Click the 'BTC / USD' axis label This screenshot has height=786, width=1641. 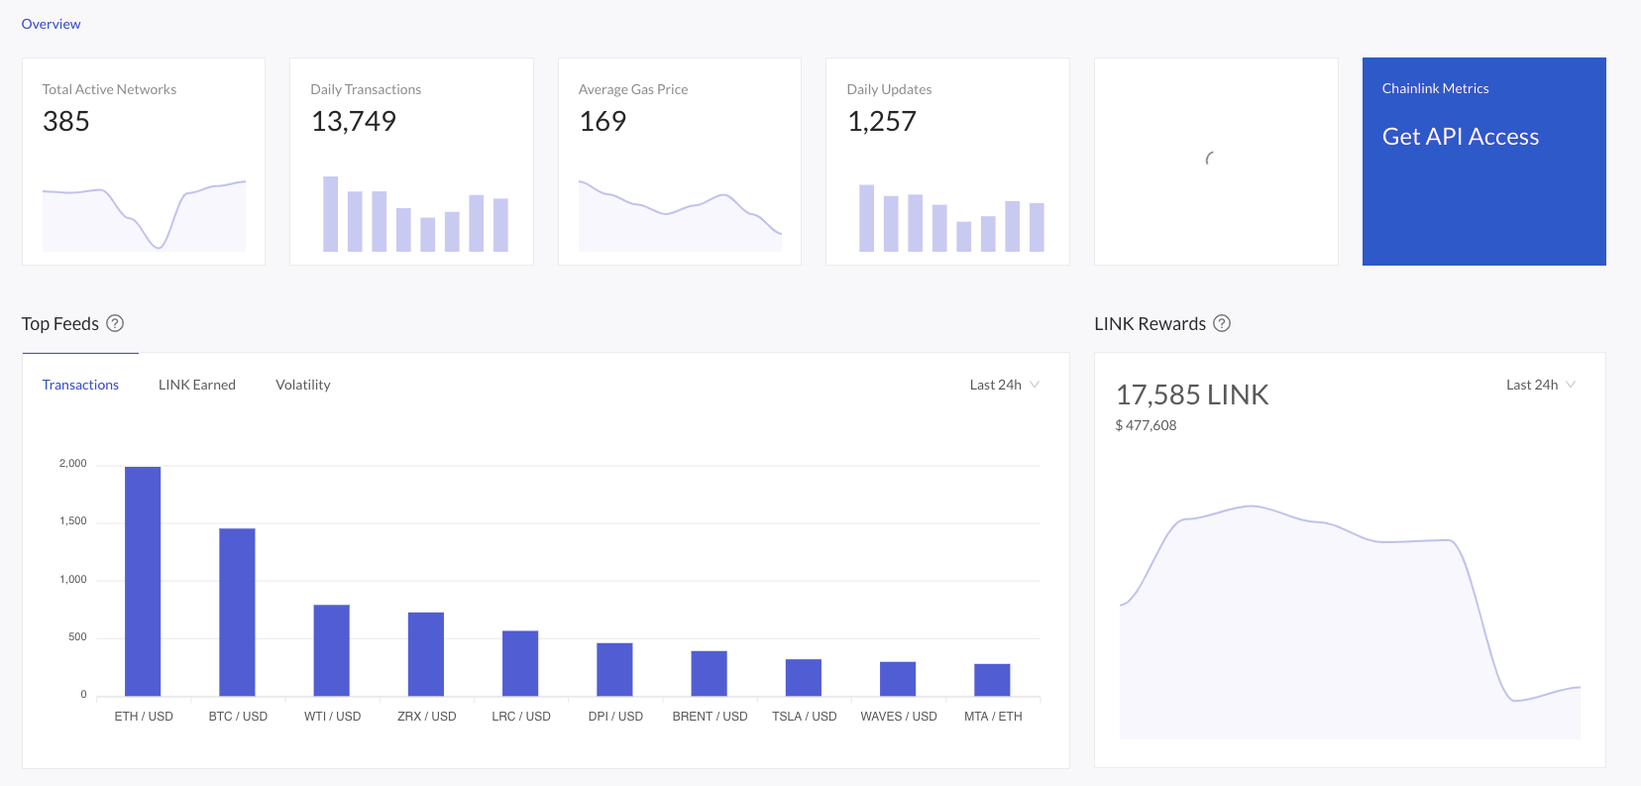(x=238, y=717)
